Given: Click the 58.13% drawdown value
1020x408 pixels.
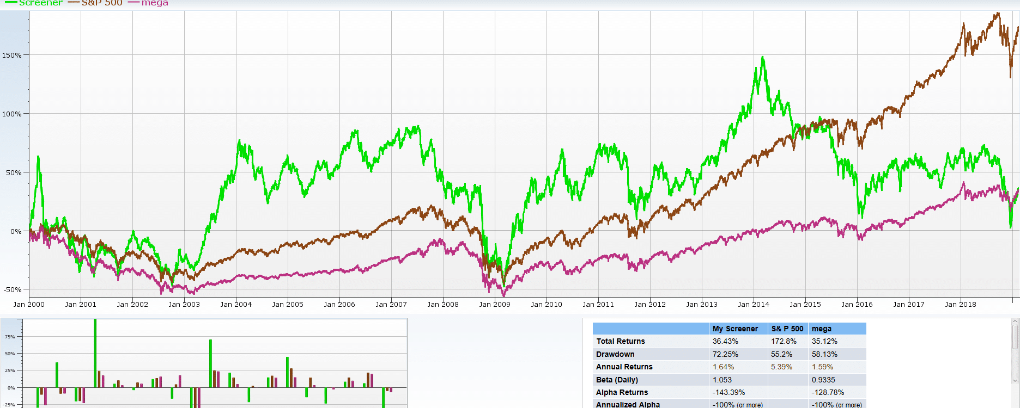Looking at the screenshot, I should [x=824, y=354].
